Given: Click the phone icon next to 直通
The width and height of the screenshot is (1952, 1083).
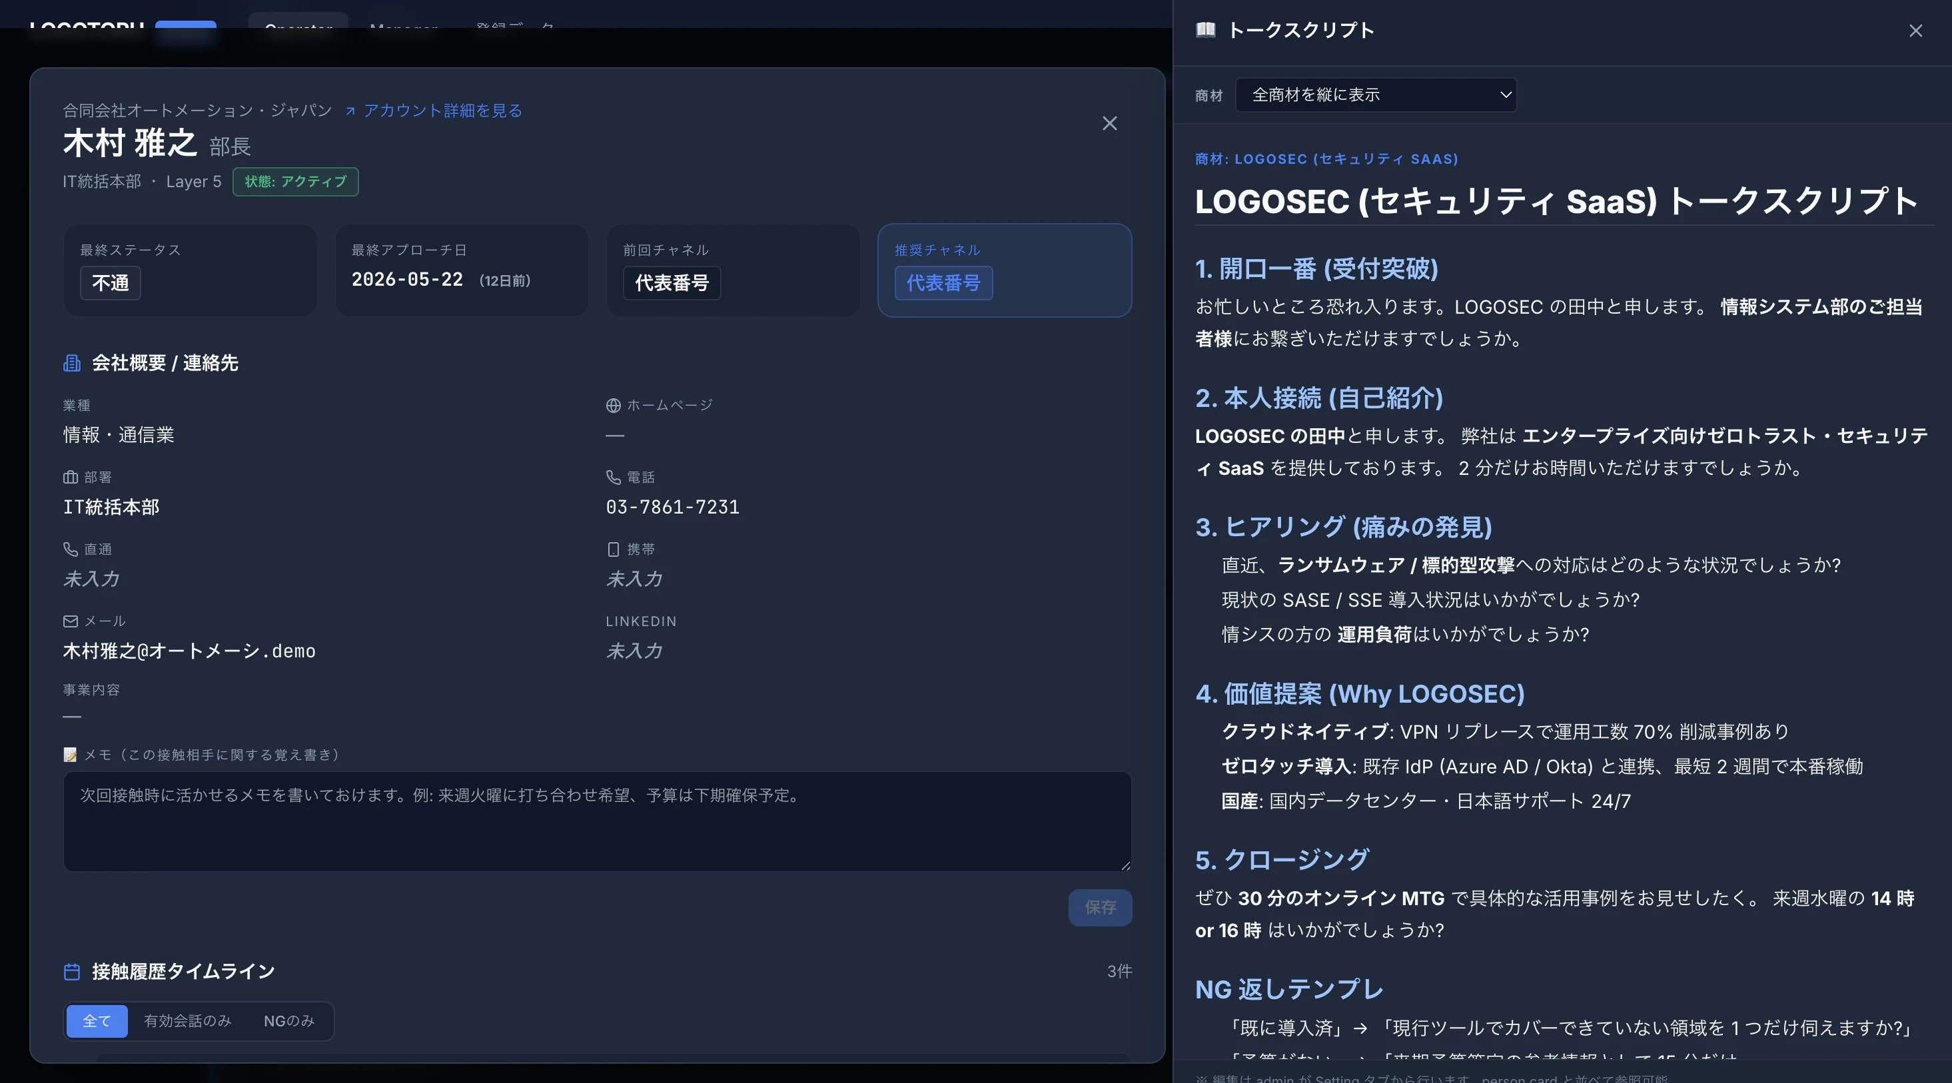Looking at the screenshot, I should (71, 549).
